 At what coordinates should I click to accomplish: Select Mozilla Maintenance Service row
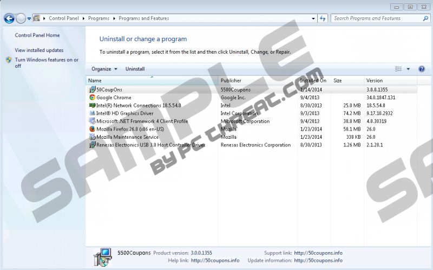(x=127, y=137)
